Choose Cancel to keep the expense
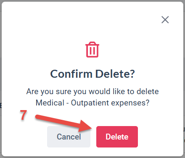The height and width of the screenshot is (158, 185). click(69, 137)
